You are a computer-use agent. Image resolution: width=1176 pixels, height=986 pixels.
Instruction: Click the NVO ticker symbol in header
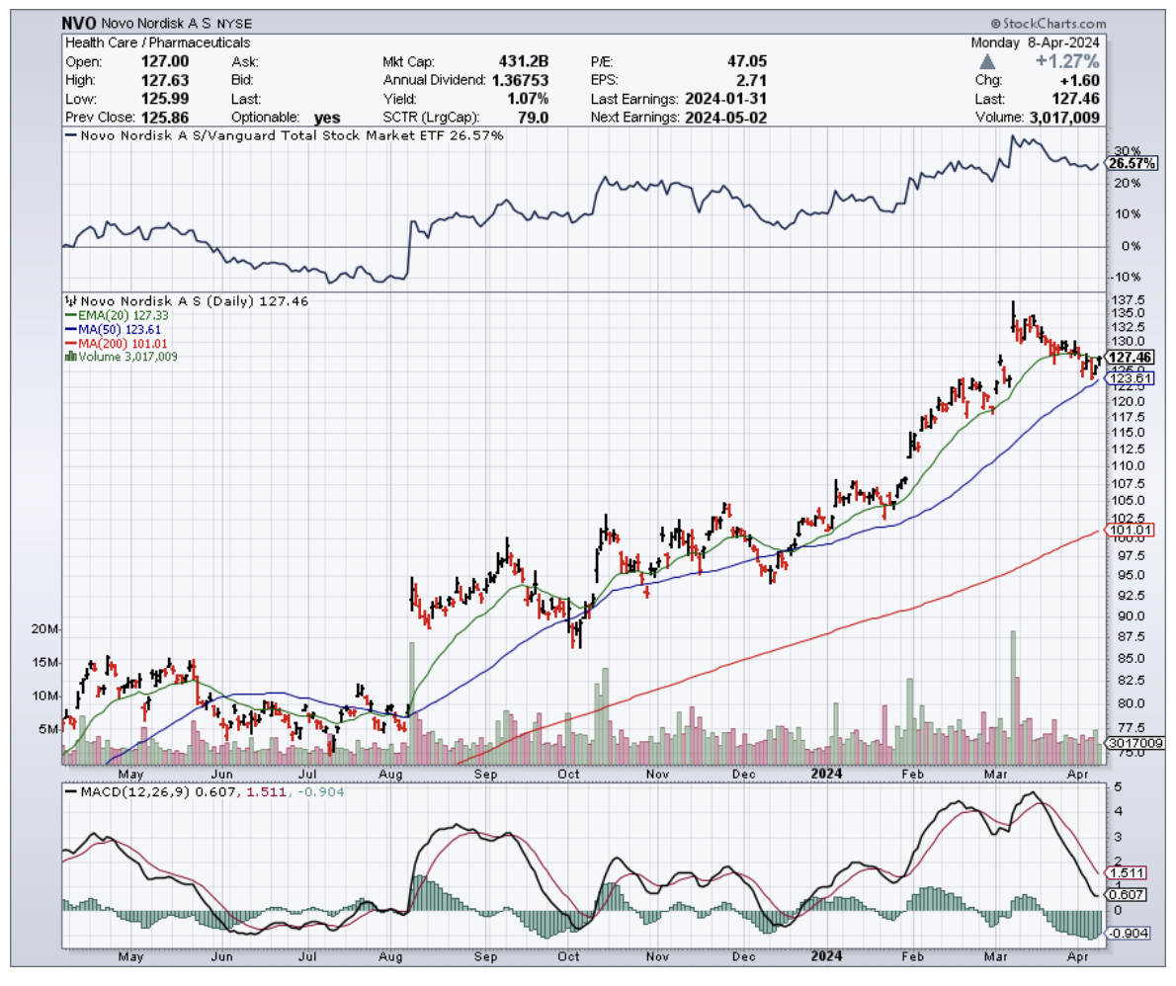(x=79, y=22)
